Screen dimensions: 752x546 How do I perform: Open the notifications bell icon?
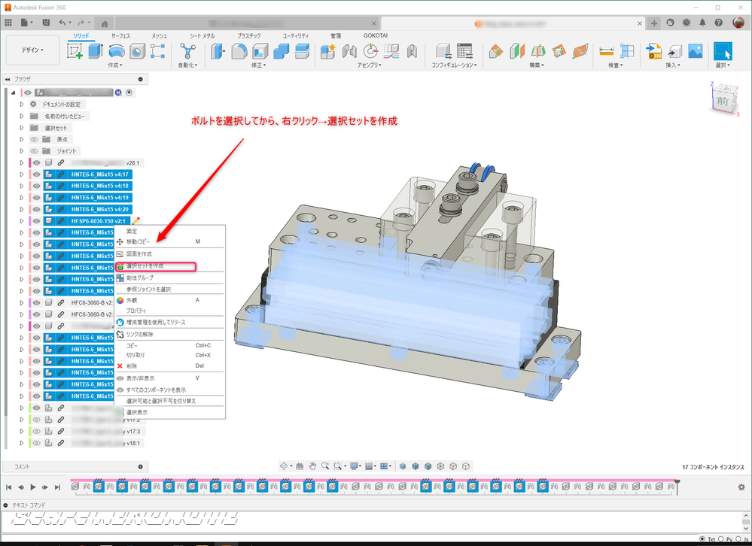point(702,23)
